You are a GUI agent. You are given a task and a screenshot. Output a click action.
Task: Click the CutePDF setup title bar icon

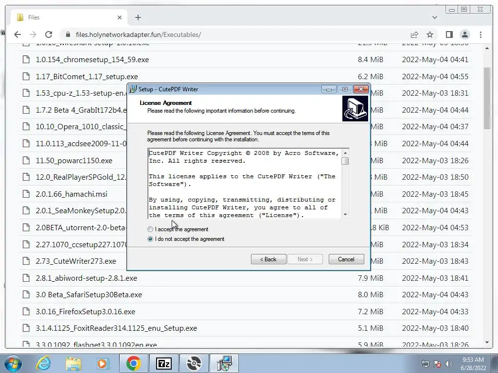pos(133,89)
